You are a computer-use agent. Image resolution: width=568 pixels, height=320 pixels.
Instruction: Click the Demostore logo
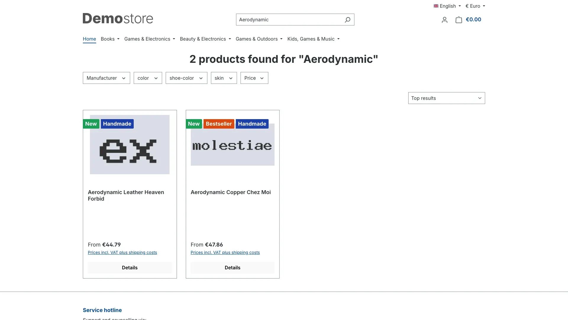118,18
